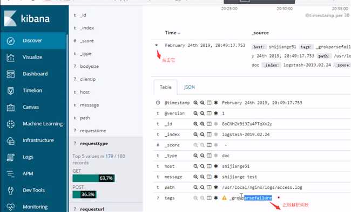This screenshot has width=351, height=212.
Task: Filter out value on _id row
Action: 202,124
